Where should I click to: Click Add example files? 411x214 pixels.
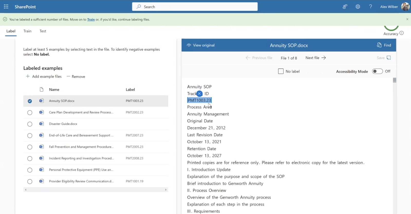tap(44, 77)
